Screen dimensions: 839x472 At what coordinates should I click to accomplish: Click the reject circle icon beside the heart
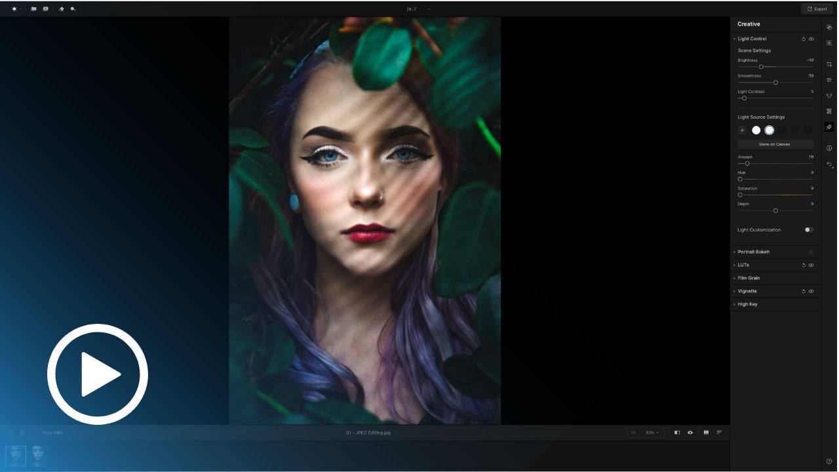[22, 433]
